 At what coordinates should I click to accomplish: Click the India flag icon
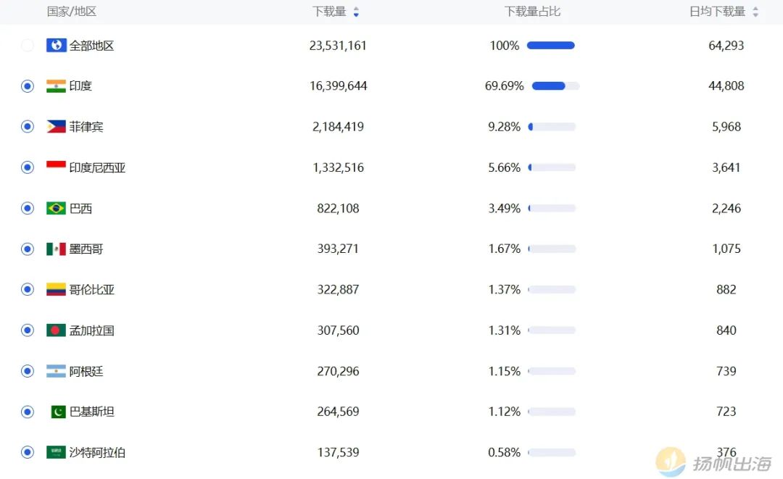pyautogui.click(x=56, y=86)
